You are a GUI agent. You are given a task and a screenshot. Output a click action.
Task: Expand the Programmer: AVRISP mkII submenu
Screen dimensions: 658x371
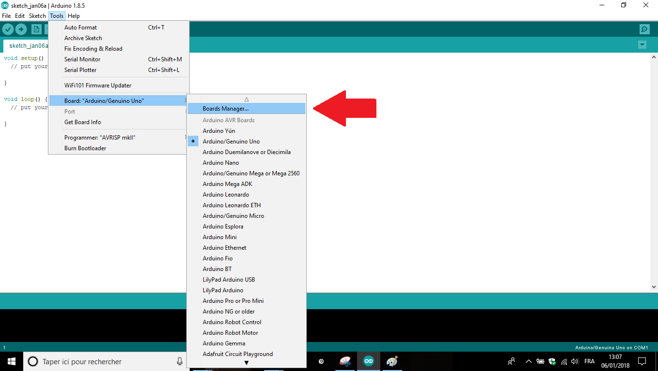[119, 138]
